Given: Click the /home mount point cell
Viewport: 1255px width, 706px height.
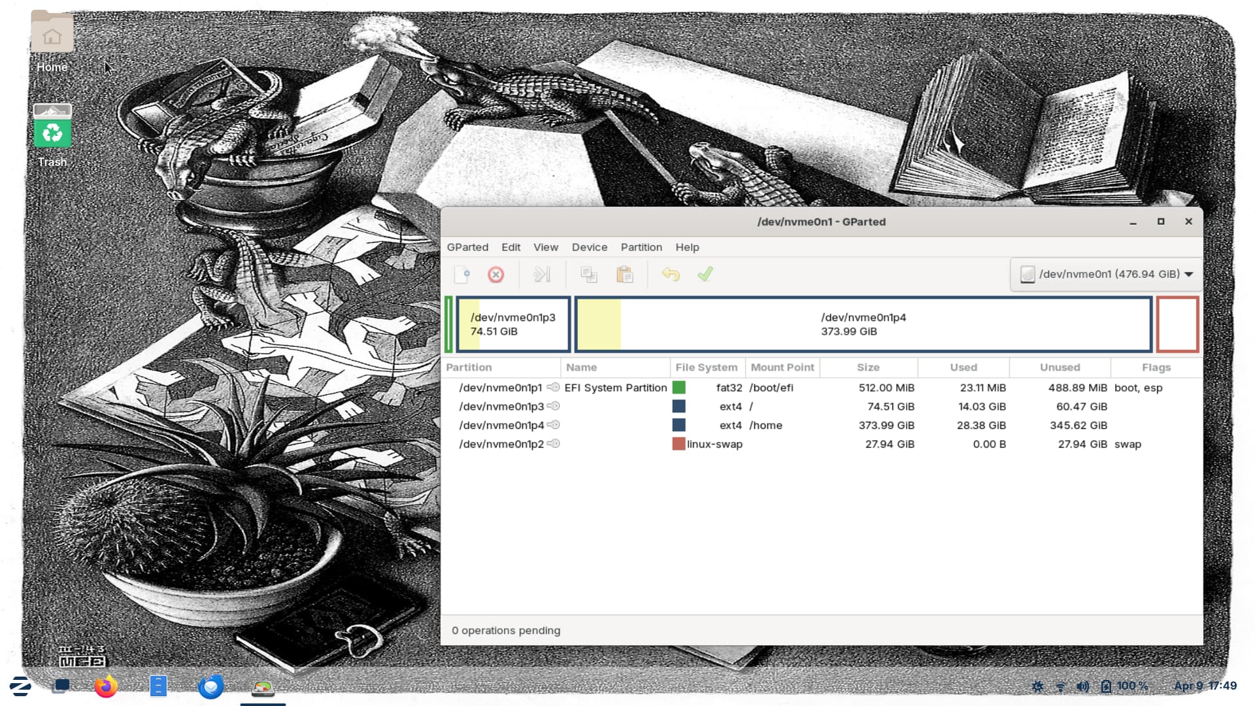Looking at the screenshot, I should [766, 426].
